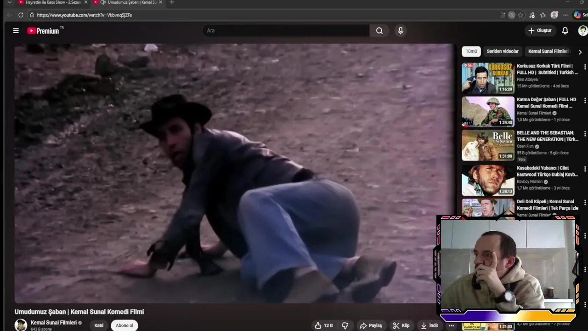Open the YouTube account avatar menu

582,31
